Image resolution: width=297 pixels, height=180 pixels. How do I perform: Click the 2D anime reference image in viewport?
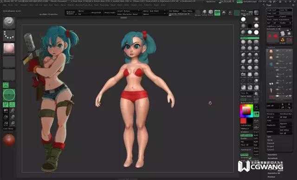click(x=50, y=98)
